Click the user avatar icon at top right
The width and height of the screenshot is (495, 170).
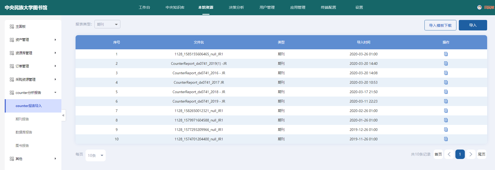click(479, 7)
